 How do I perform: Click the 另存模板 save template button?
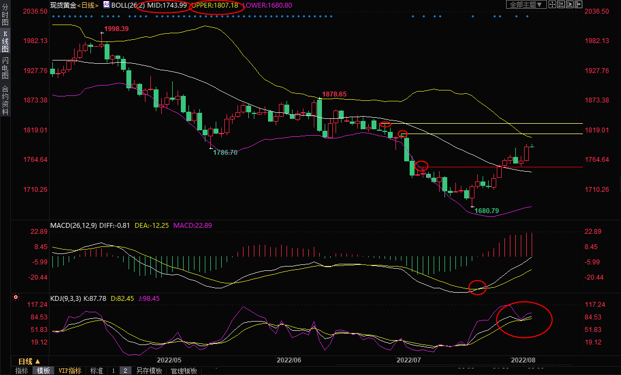point(149,371)
